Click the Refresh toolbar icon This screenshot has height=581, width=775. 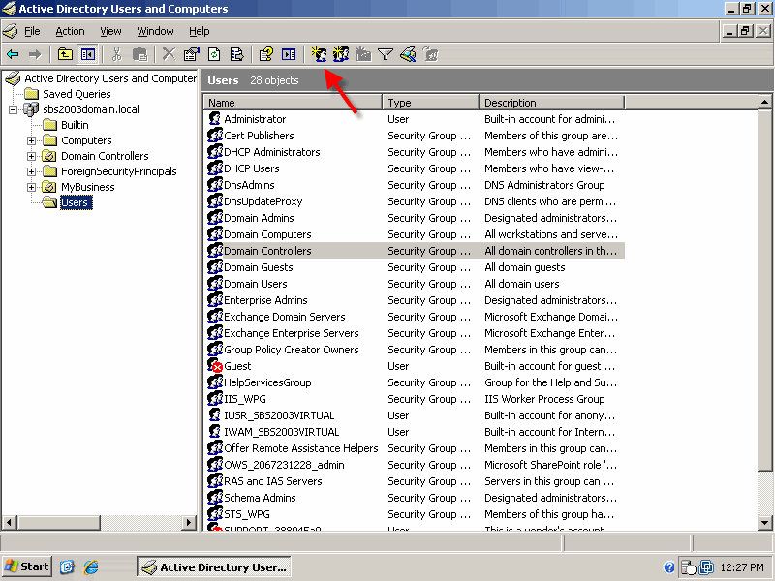(x=214, y=54)
